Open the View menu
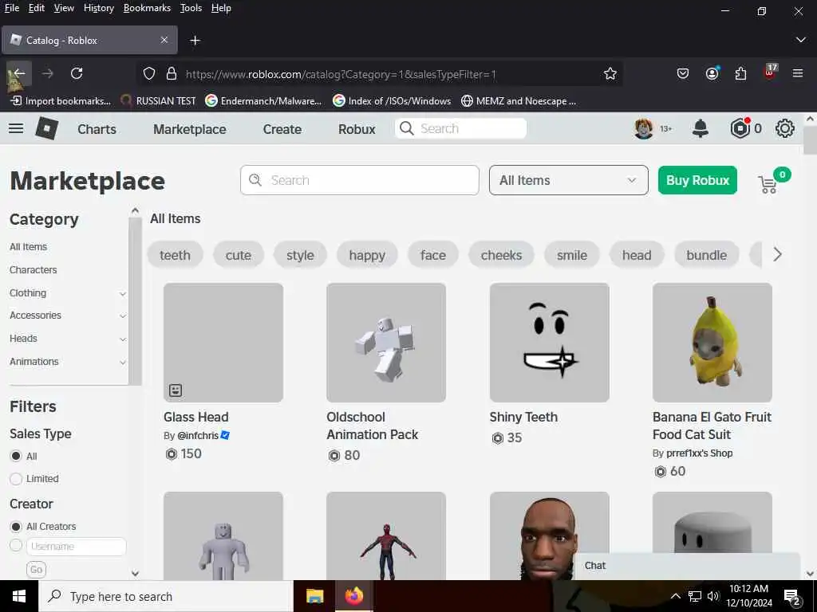Viewport: 817px width, 612px height. point(64,8)
